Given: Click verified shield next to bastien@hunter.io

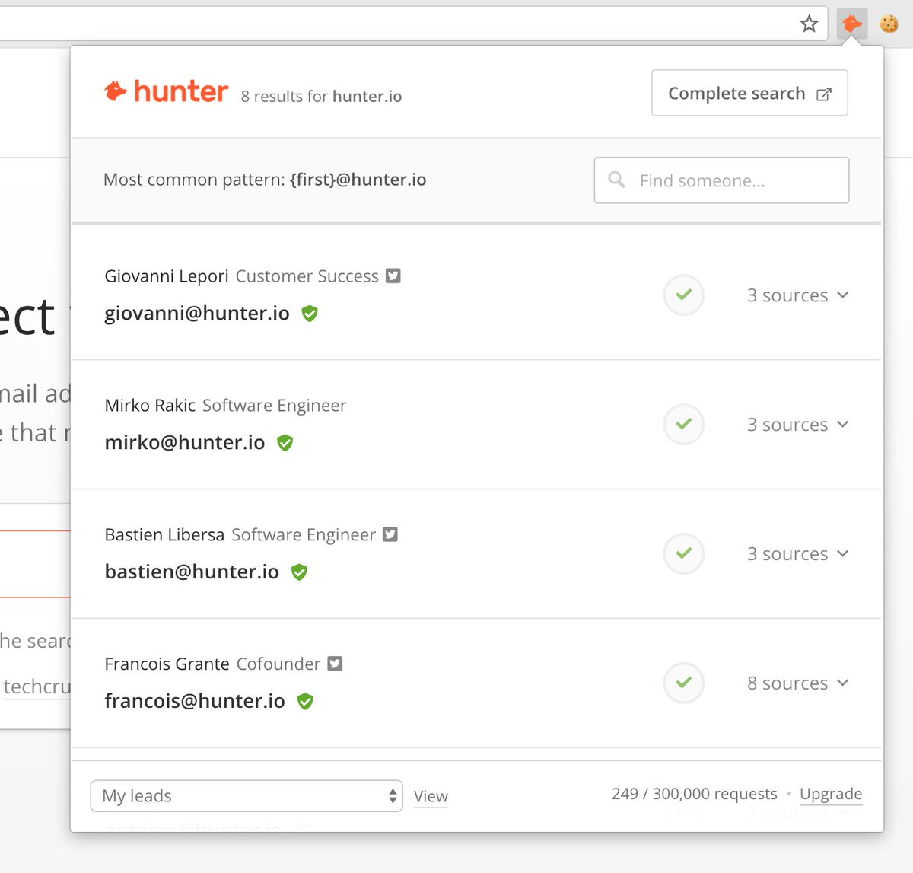Looking at the screenshot, I should (x=299, y=572).
